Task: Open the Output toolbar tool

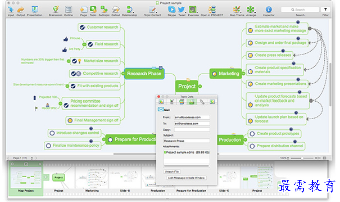Action: point(21,11)
